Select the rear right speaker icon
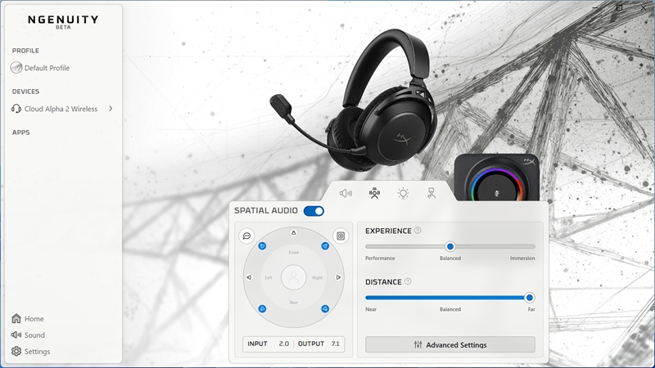The height and width of the screenshot is (368, 655). pyautogui.click(x=325, y=308)
